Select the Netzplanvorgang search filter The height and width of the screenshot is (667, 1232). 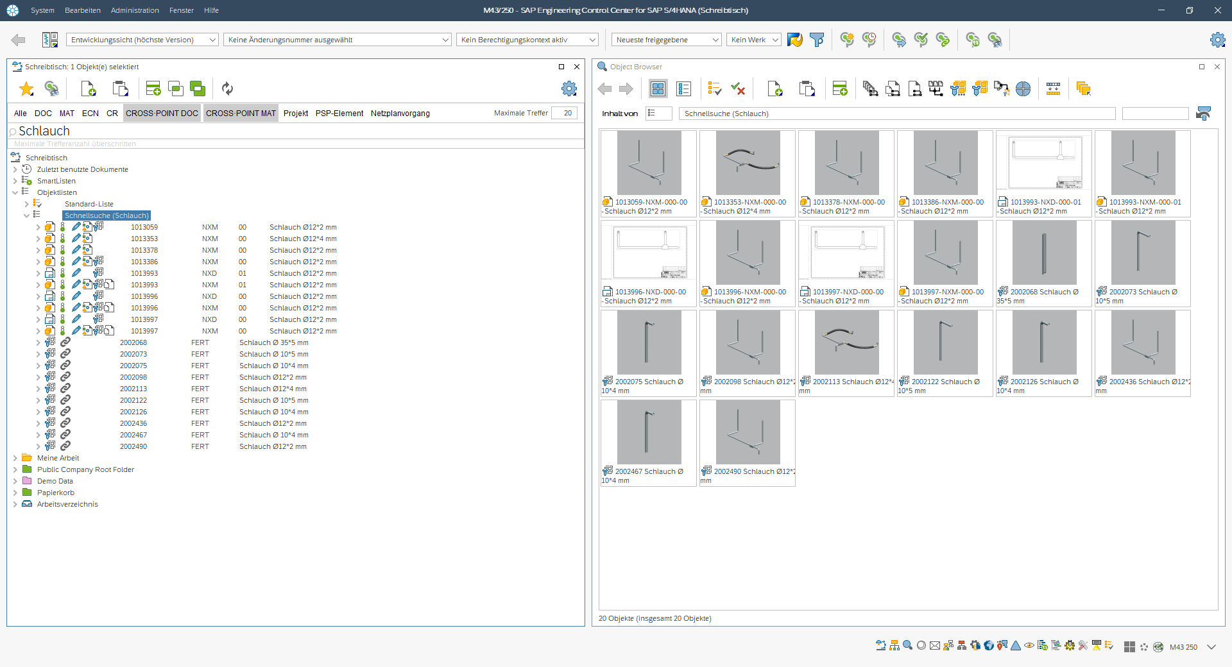(x=400, y=113)
